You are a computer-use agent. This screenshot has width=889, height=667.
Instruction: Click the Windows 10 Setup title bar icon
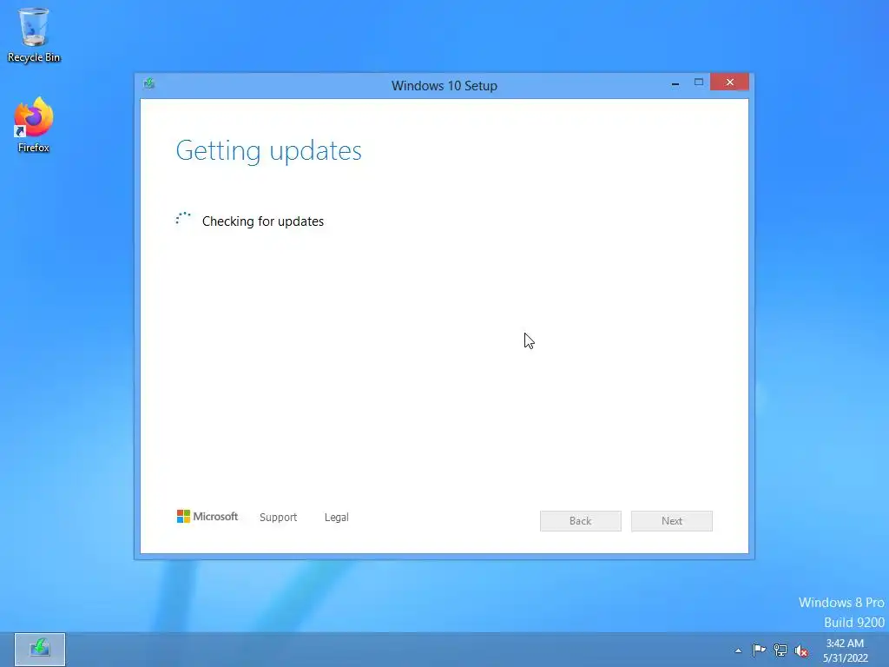[x=149, y=84]
